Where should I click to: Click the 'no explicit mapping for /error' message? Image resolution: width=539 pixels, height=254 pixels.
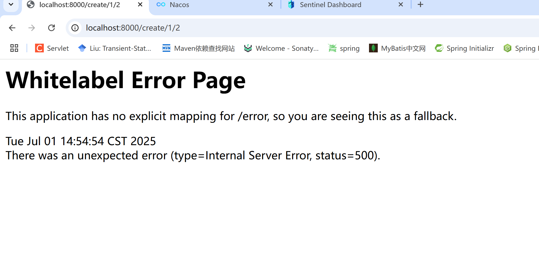[231, 116]
